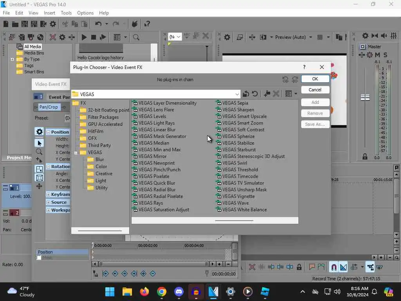The height and width of the screenshot is (301, 401).
Task: Click the Save project icon
Action: click(25, 24)
